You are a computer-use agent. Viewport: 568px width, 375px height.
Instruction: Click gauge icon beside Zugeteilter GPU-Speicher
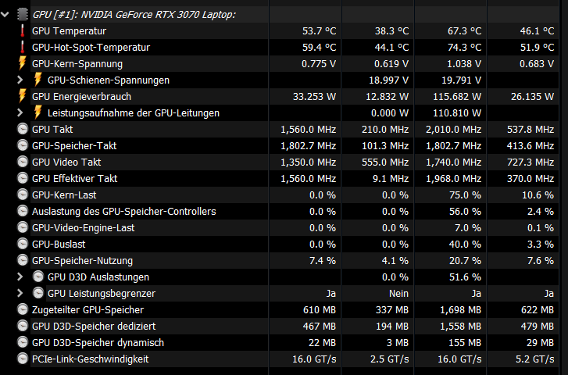click(x=23, y=310)
